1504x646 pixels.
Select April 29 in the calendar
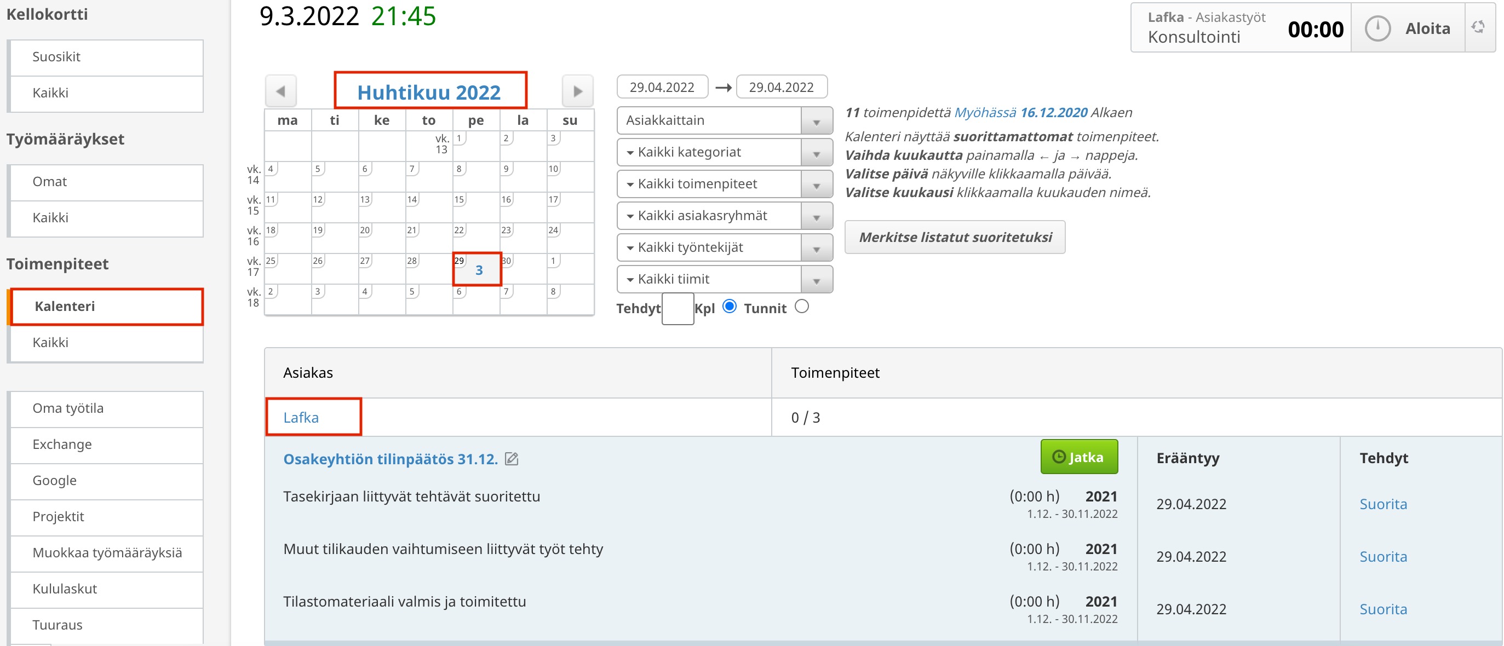pyautogui.click(x=477, y=269)
